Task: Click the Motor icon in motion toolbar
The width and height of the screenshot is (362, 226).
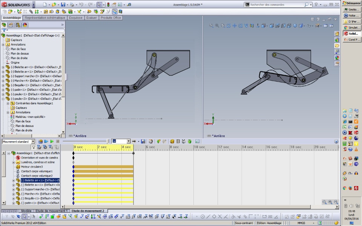Action: click(x=172, y=141)
